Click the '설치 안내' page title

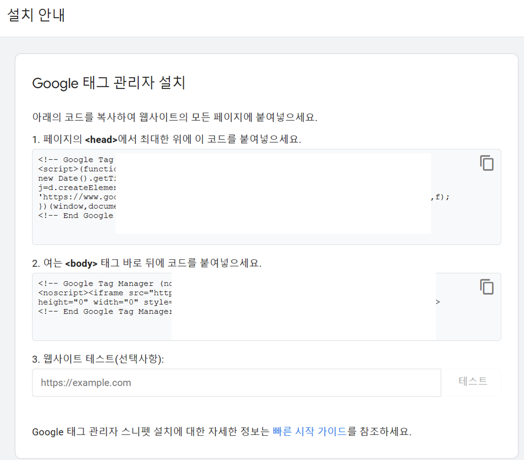(36, 15)
